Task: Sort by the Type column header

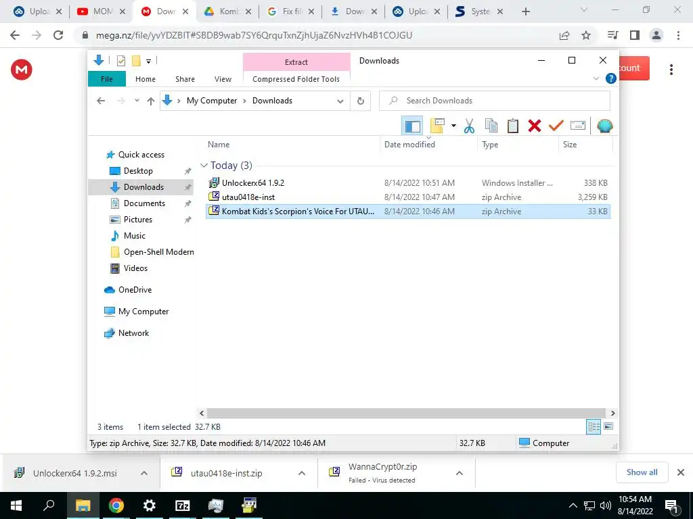Action: point(518,145)
